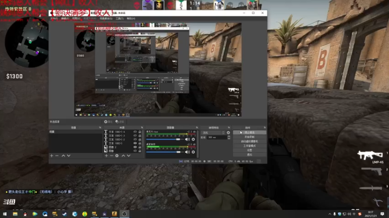Open the transition properties gear next to 淡出
The height and width of the screenshot is (218, 389).
[228, 133]
